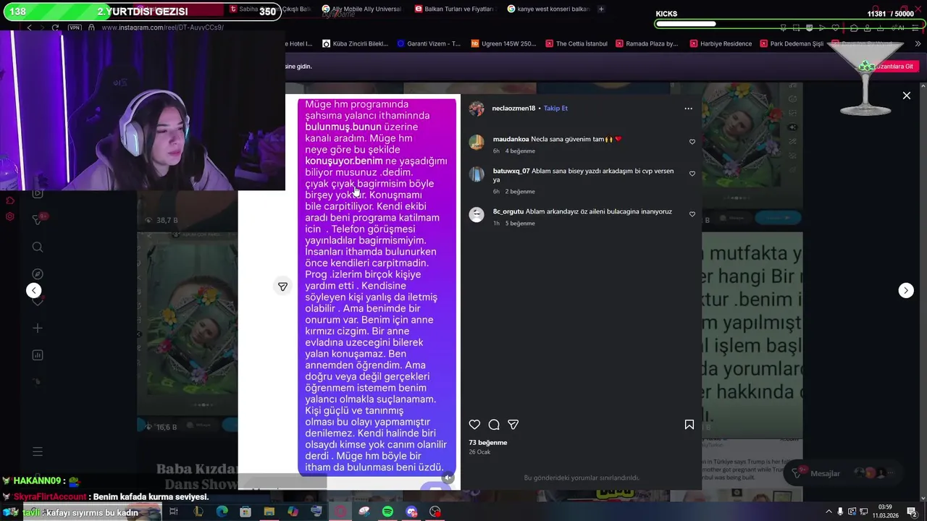
Task: Open Instagram hamburger menu in sidebar
Action: [38, 452]
